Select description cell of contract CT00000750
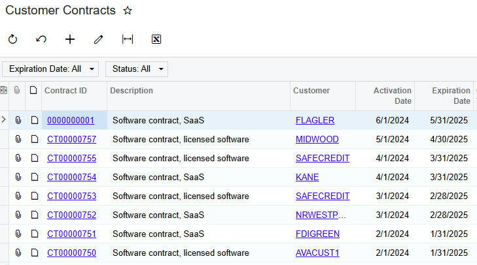The width and height of the screenshot is (477, 265). (199, 253)
